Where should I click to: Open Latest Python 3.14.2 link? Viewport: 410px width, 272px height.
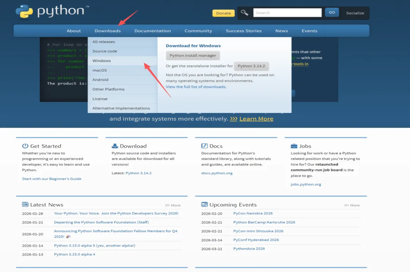point(138,173)
